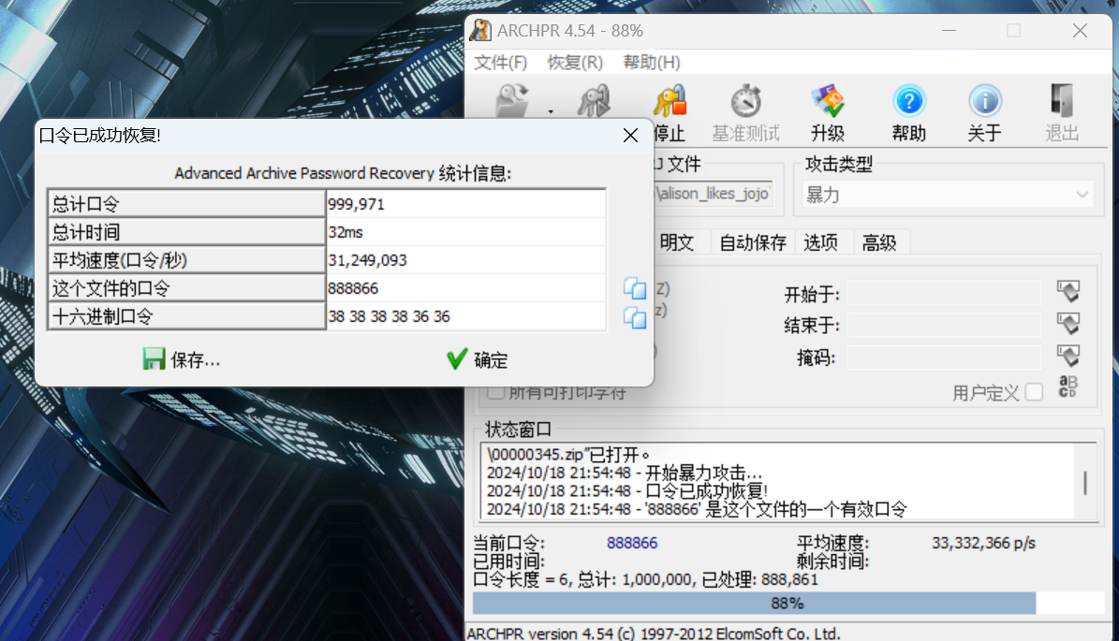Click the status window scrollbar
This screenshot has height=641, width=1119.
(1085, 482)
